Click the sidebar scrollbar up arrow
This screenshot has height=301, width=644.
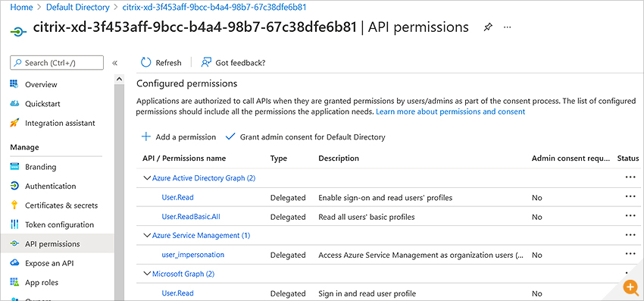119,79
